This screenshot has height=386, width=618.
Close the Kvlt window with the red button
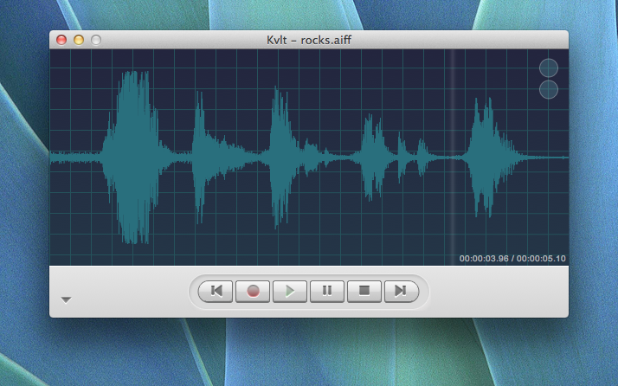click(61, 40)
